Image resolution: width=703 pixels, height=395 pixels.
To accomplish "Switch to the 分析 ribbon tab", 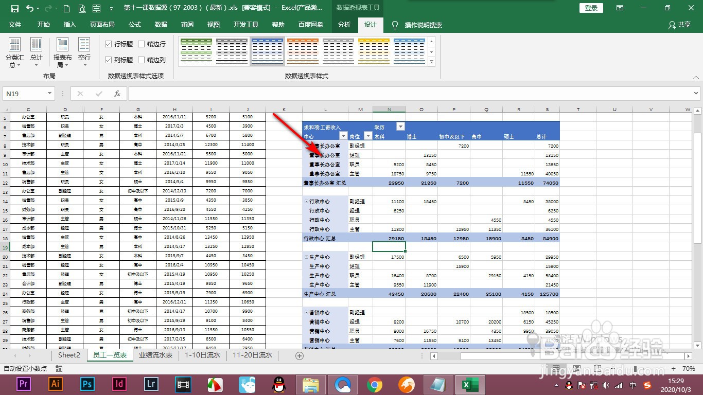I will coord(344,25).
